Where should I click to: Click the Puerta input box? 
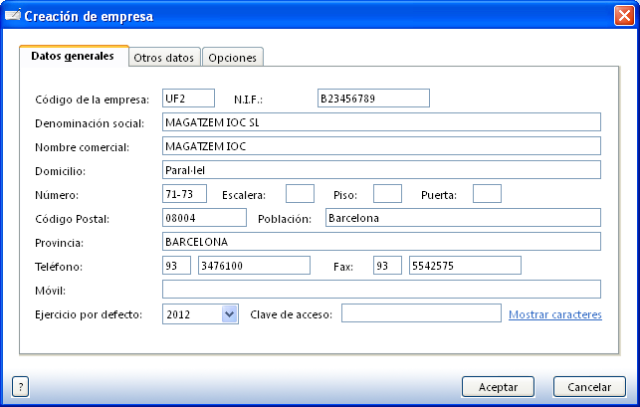coord(487,193)
